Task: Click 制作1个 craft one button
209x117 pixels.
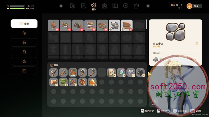Action: click(x=147, y=111)
